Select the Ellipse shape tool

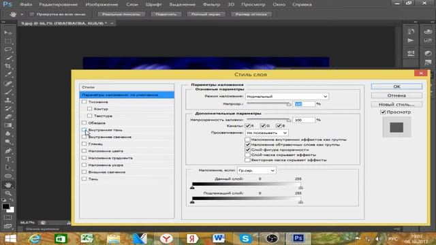point(7,176)
